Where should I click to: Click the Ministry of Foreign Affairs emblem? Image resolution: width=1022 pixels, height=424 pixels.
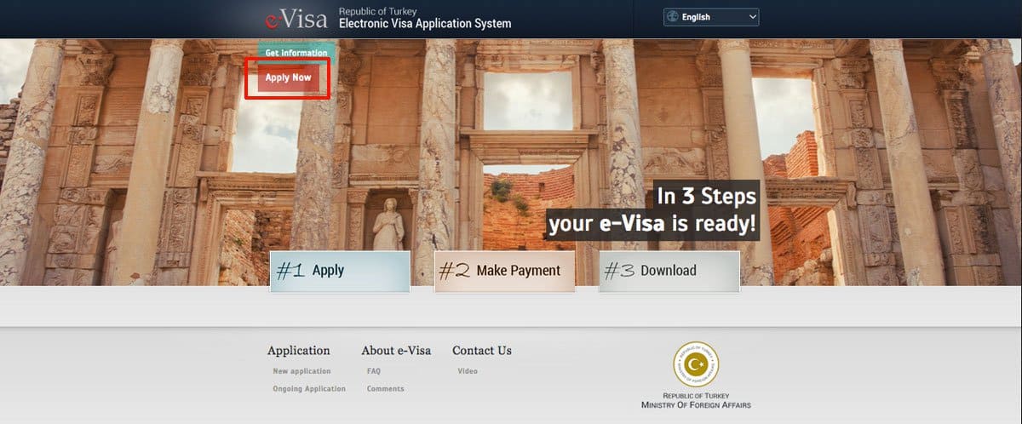[696, 365]
